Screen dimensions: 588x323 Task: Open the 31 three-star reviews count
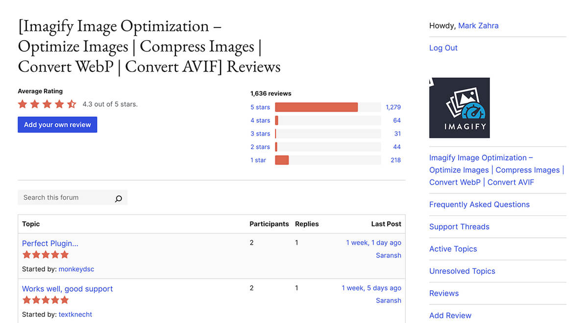coord(397,134)
